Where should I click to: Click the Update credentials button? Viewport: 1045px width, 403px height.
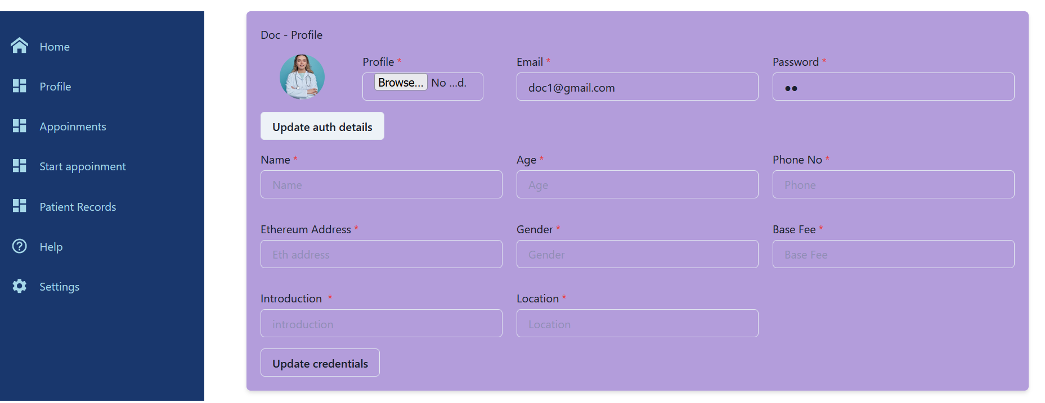[320, 363]
